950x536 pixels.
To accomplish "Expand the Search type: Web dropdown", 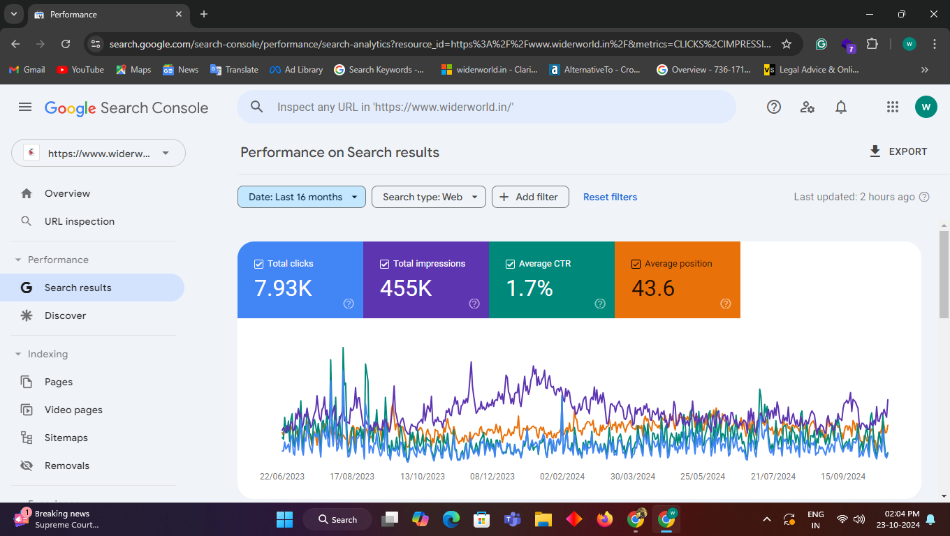I will [x=428, y=197].
